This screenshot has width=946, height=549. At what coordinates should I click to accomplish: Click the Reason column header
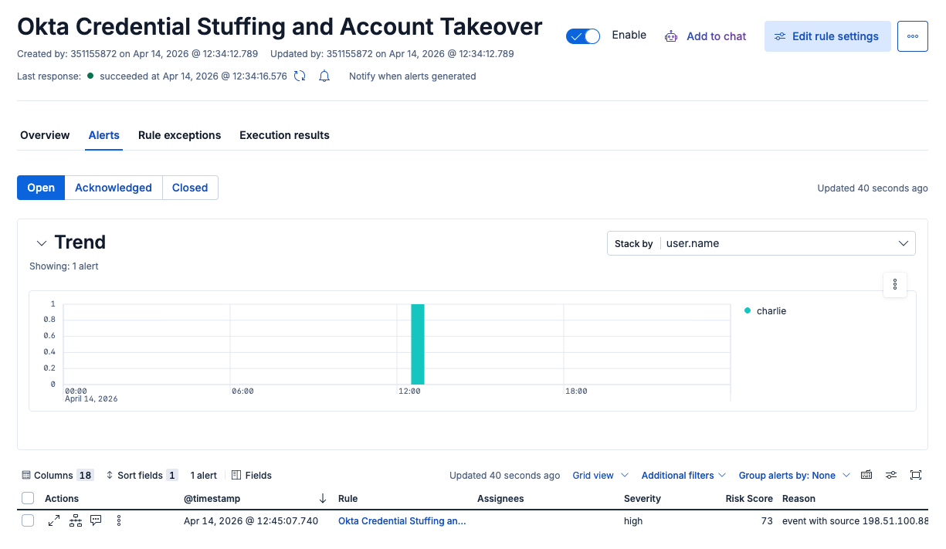(799, 499)
